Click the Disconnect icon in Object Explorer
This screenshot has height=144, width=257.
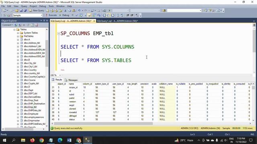(20, 25)
